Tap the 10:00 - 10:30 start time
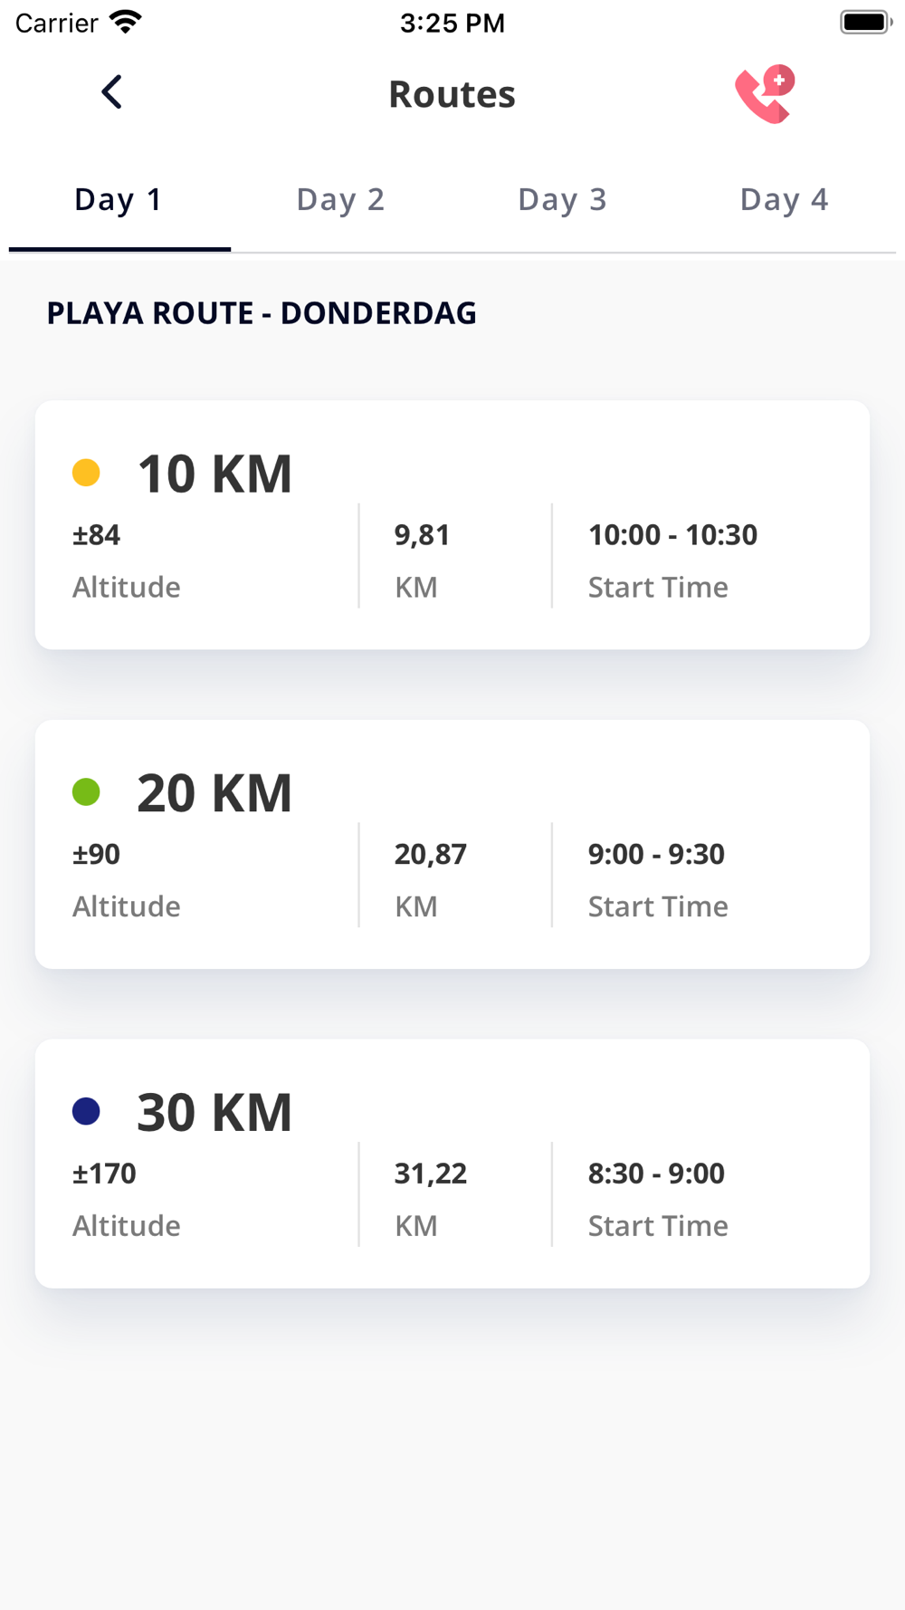This screenshot has width=905, height=1610. tap(672, 535)
